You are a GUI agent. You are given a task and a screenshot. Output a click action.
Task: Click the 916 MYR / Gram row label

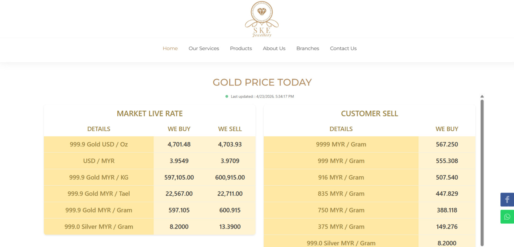[x=341, y=177]
